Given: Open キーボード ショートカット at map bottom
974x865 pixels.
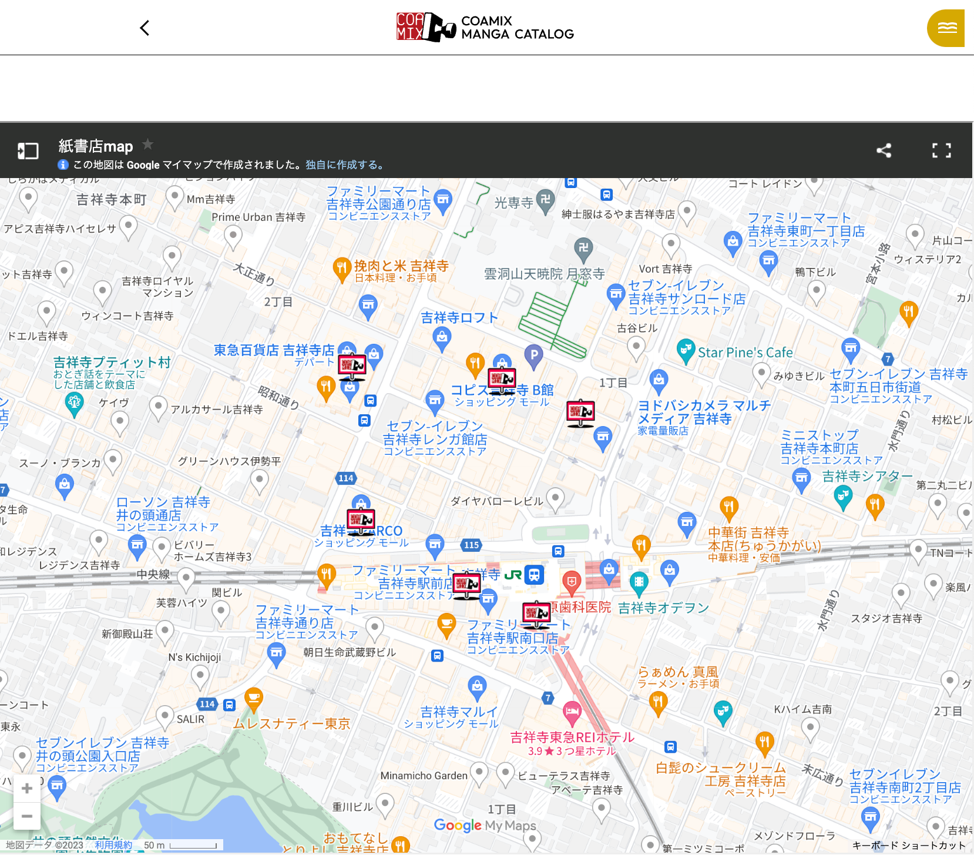Looking at the screenshot, I should coord(909,846).
